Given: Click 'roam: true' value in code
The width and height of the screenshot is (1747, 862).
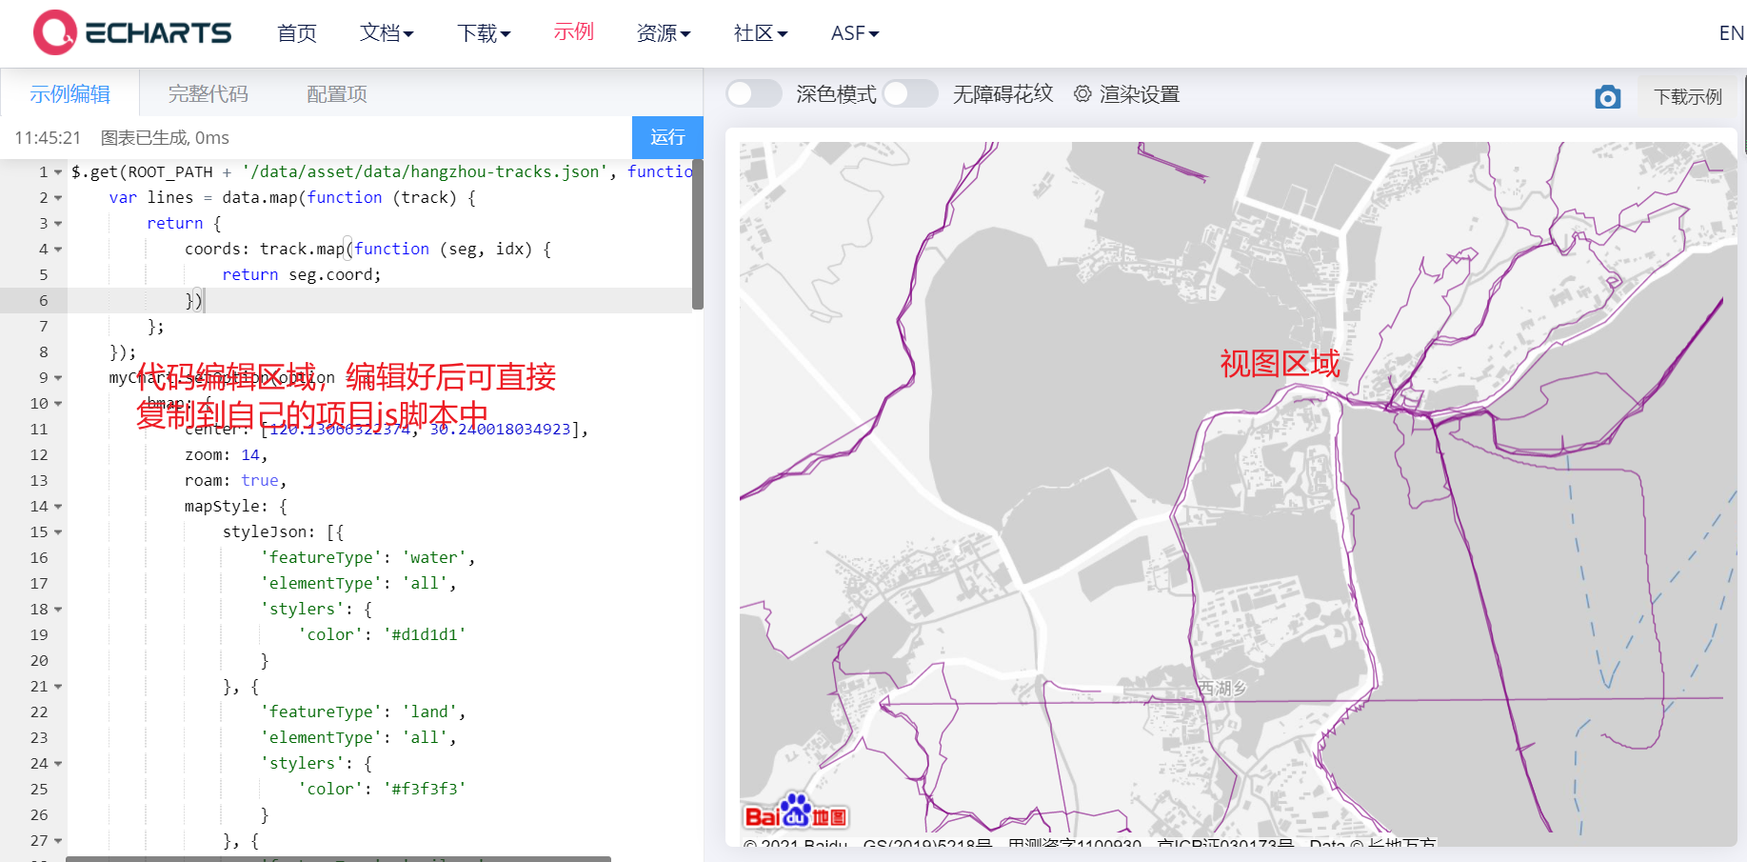Looking at the screenshot, I should click(260, 481).
